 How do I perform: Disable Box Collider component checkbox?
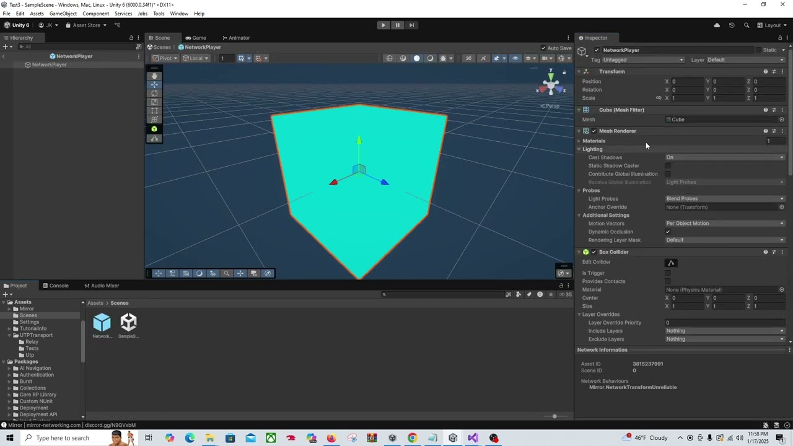click(594, 252)
